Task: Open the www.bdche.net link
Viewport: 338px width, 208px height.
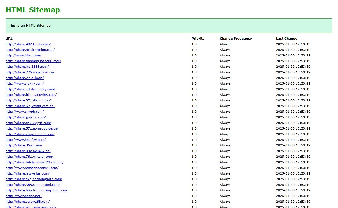Action: (24, 196)
